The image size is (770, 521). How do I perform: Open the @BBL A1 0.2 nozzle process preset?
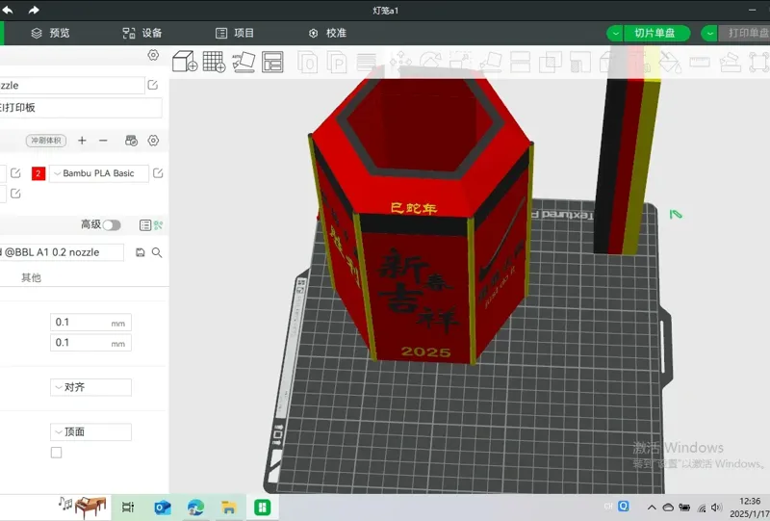(62, 252)
